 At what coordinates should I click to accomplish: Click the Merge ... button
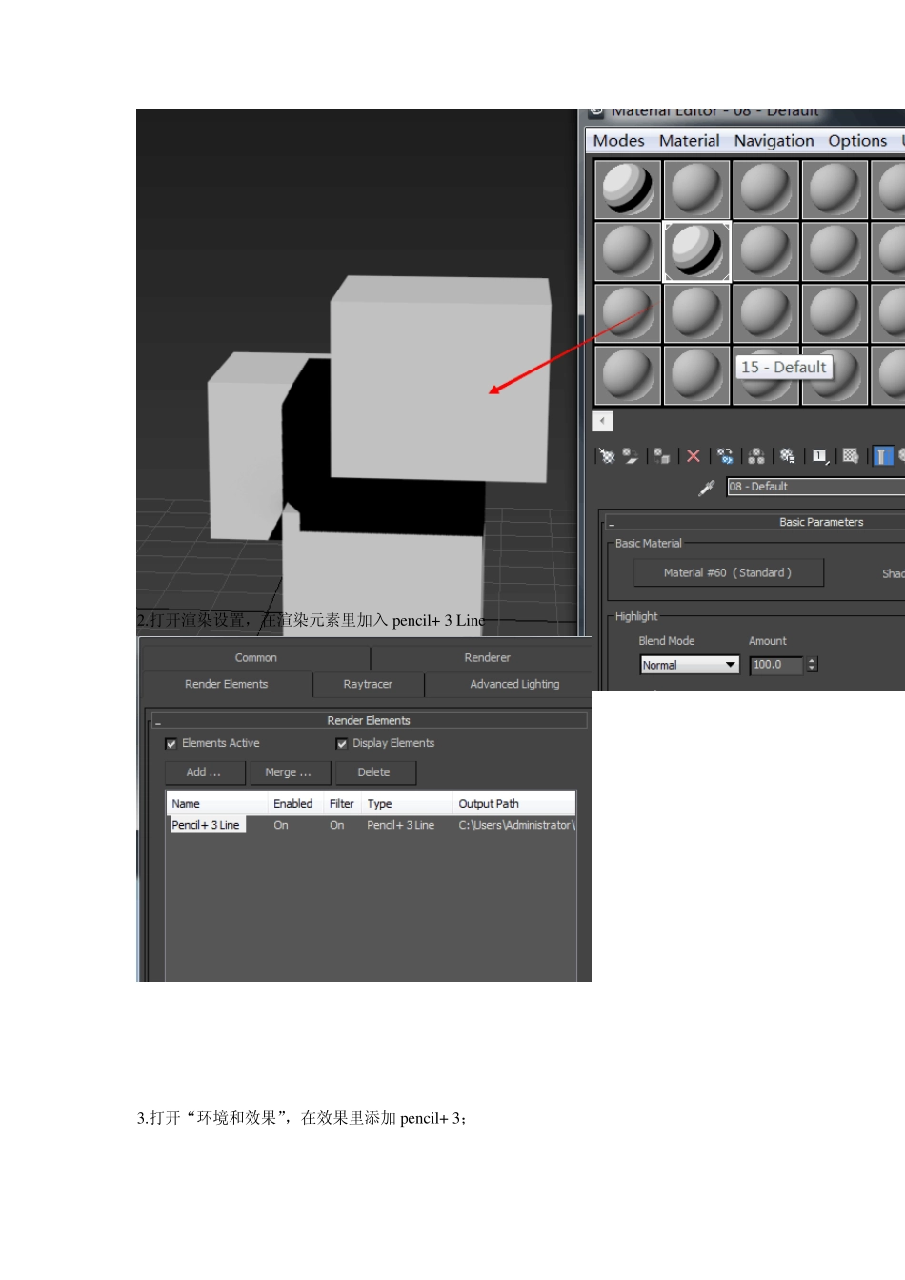tap(289, 772)
